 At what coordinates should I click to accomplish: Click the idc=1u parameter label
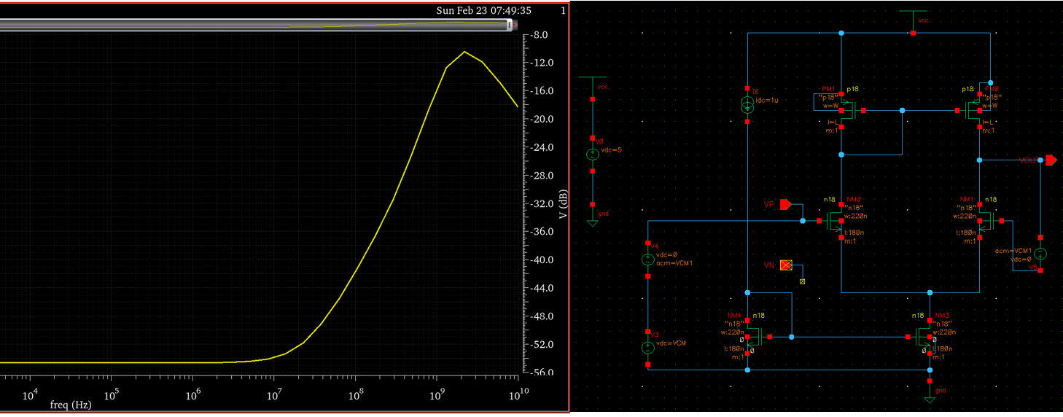(x=766, y=100)
